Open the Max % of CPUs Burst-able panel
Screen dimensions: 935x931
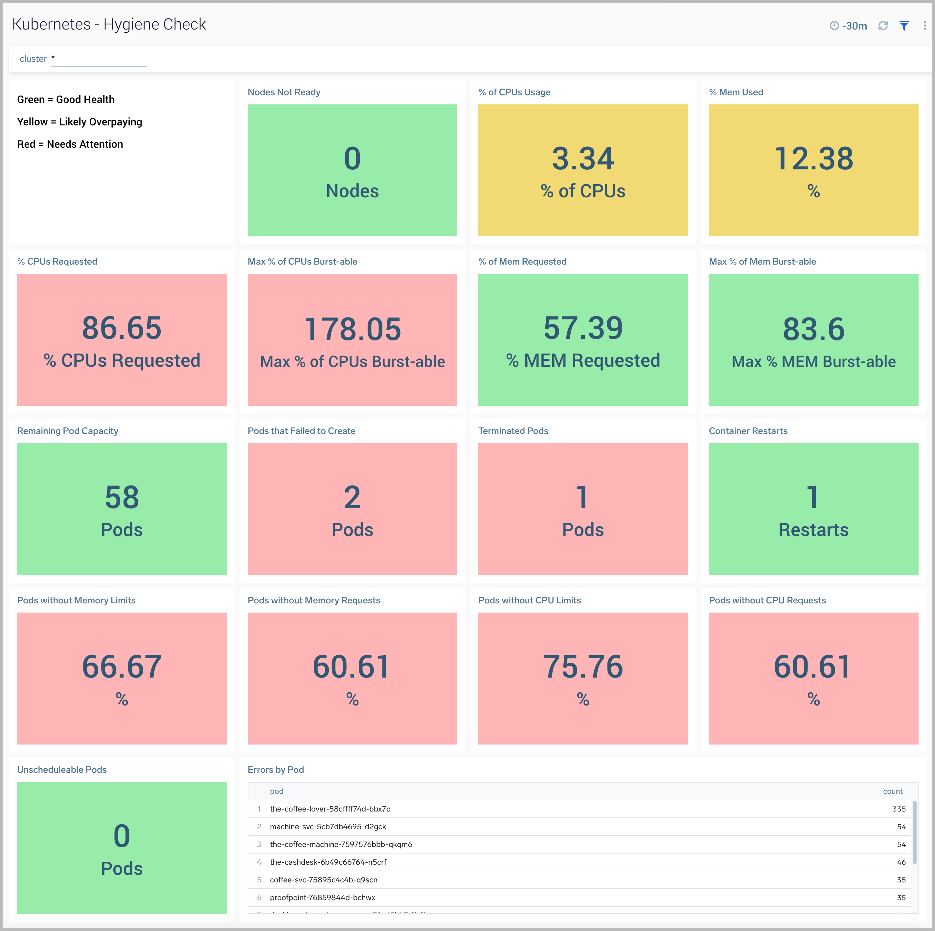tap(352, 339)
